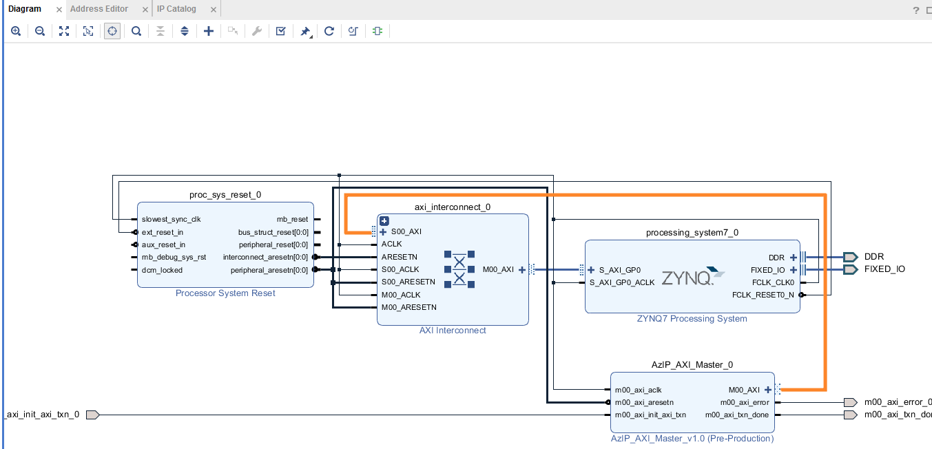Expand the S00_AXI interface on axi_interconnect_0
This screenshot has height=449, width=932.
point(384,232)
